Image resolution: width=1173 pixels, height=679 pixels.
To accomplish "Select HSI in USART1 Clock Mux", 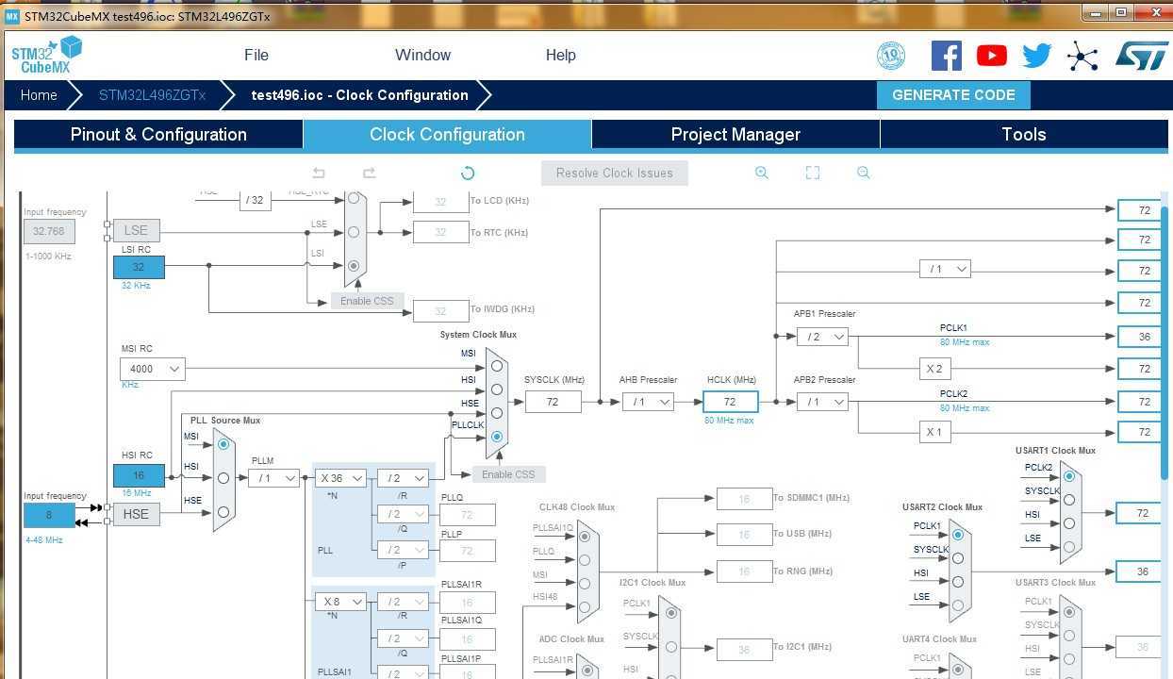I will click(1068, 523).
